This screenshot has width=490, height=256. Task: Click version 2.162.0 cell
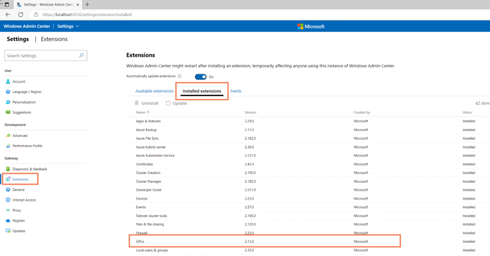(250, 139)
